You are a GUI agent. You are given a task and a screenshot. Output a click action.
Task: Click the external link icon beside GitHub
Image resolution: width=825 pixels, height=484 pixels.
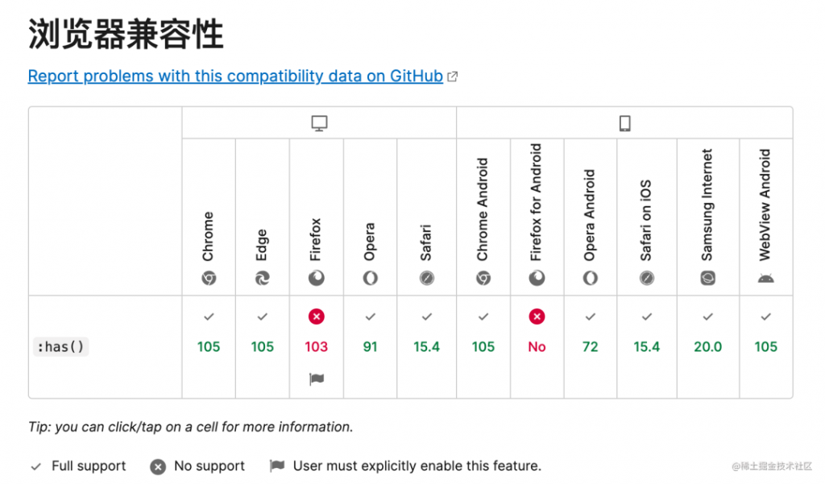coord(452,77)
